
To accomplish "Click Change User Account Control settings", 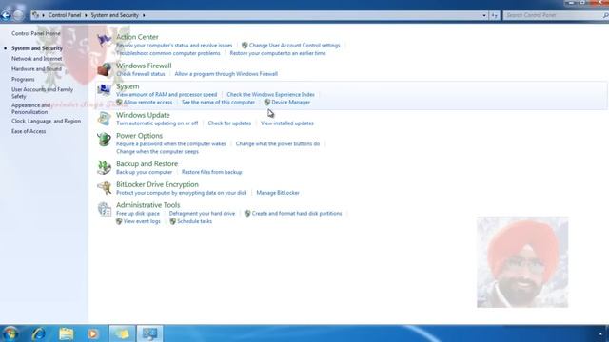I will pos(294,46).
